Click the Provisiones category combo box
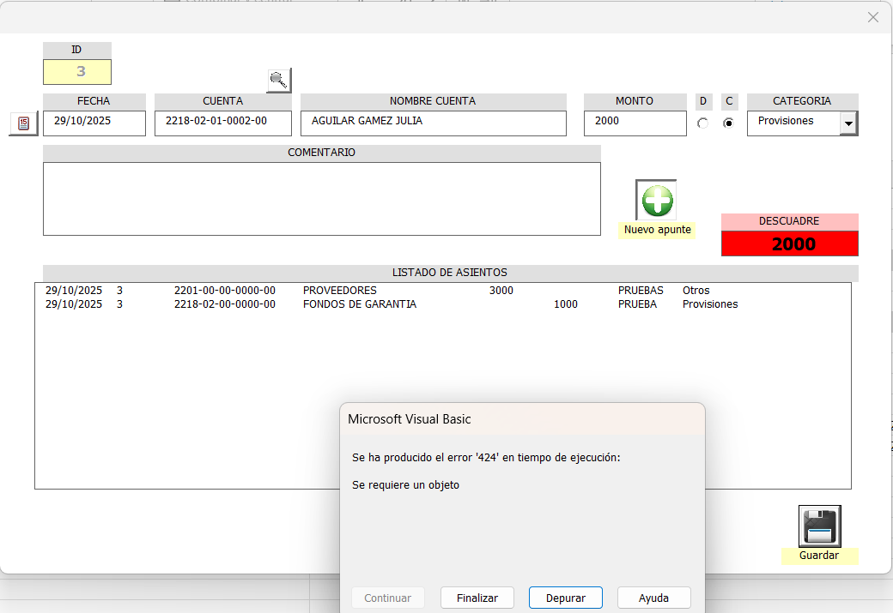Viewport: 893px width, 613px height. coord(793,123)
